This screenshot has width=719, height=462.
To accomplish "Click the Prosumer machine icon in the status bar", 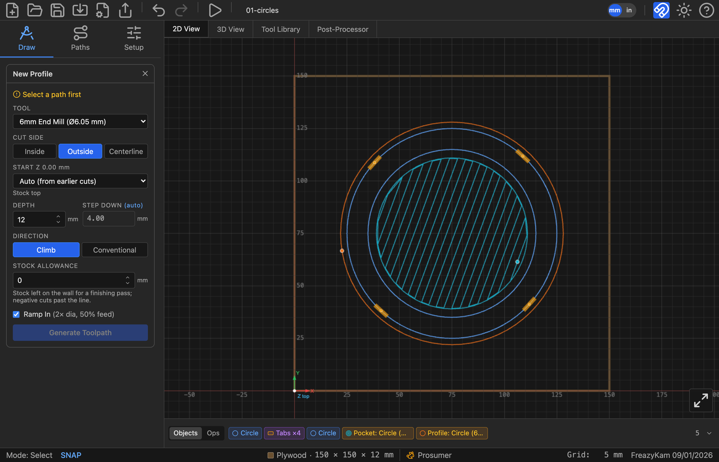I will (x=410, y=455).
